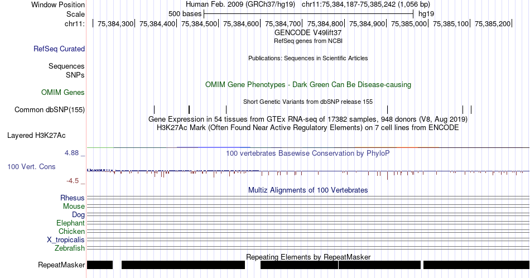This screenshot has width=530, height=278.
Task: Click the OMIM Gene Phenotypes track title
Action: (308, 84)
